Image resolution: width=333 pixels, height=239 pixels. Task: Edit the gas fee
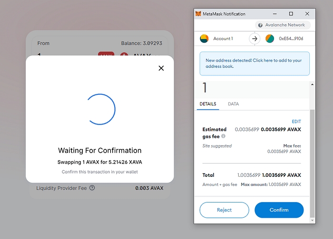click(296, 122)
